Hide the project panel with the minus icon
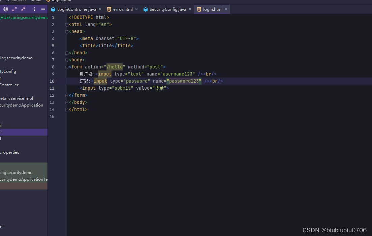The width and height of the screenshot is (372, 236). pos(43,9)
